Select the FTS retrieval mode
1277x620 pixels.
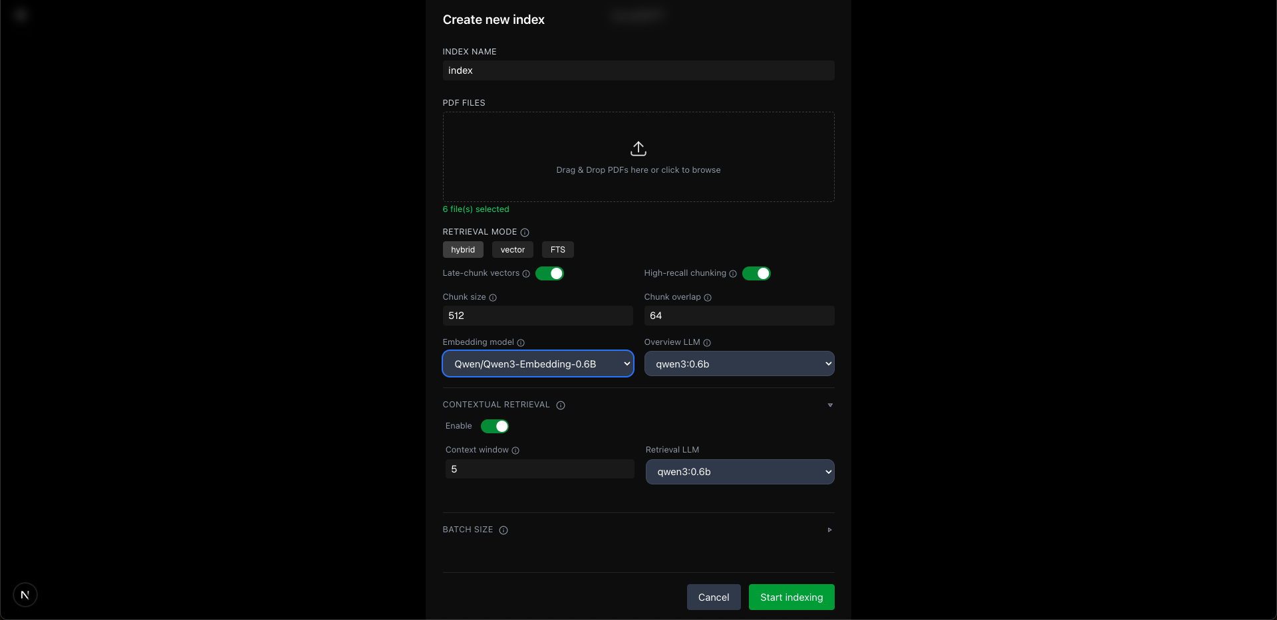coord(557,250)
